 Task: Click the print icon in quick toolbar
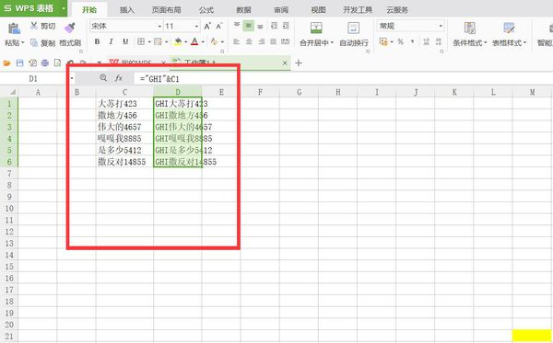45,63
